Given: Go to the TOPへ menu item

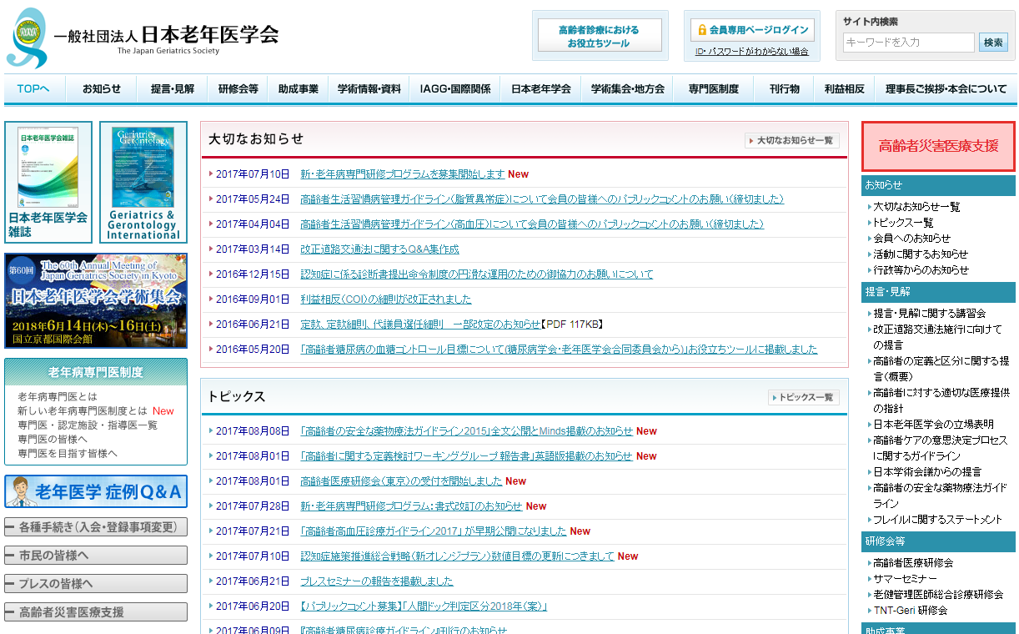Looking at the screenshot, I should (x=33, y=88).
